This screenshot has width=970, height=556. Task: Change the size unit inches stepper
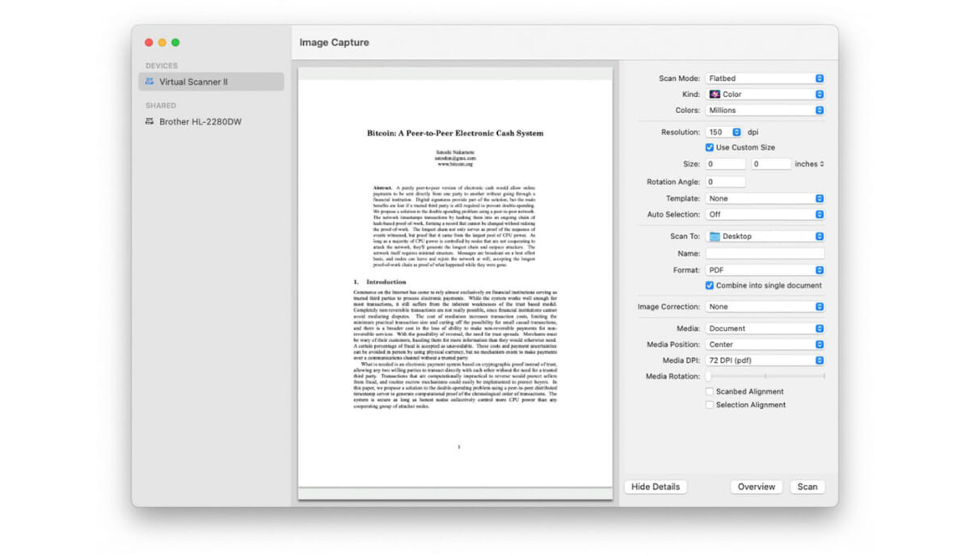coord(809,164)
